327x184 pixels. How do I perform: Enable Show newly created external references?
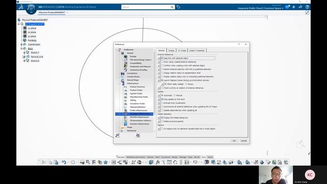tap(162, 62)
